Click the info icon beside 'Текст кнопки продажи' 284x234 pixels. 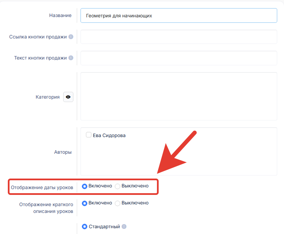(x=71, y=58)
